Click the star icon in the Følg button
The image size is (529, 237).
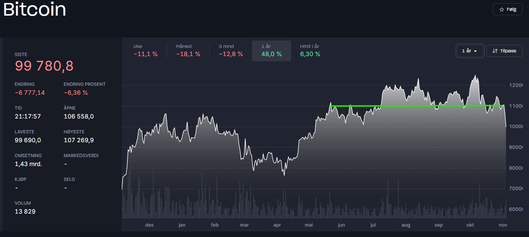click(x=502, y=9)
